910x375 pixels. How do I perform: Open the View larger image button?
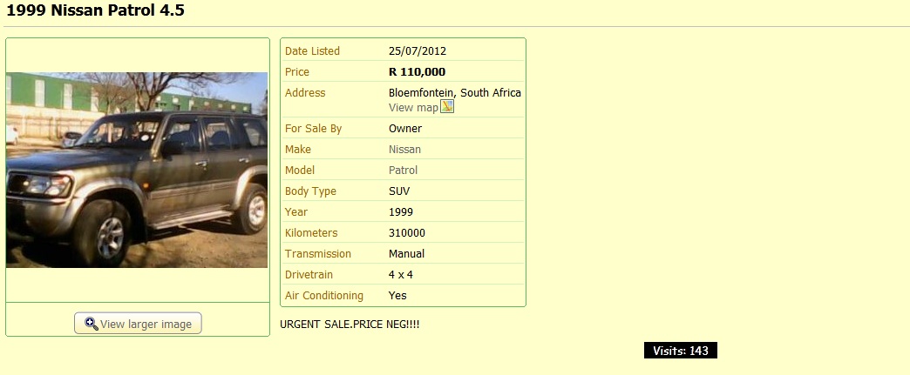138,324
